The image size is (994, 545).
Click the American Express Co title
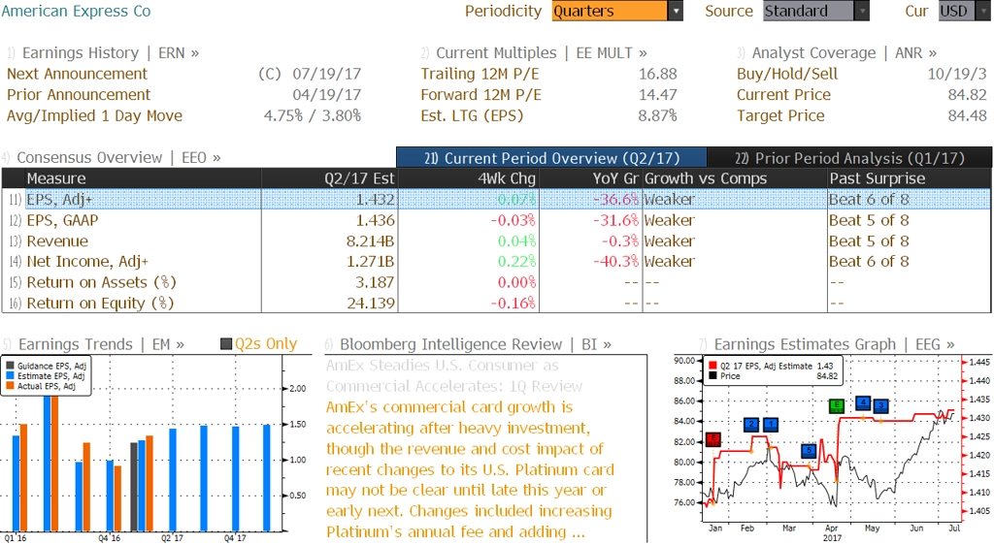point(76,11)
